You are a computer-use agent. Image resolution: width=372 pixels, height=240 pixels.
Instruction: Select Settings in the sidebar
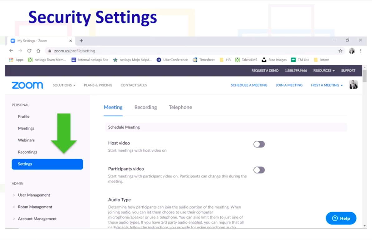coord(47,164)
